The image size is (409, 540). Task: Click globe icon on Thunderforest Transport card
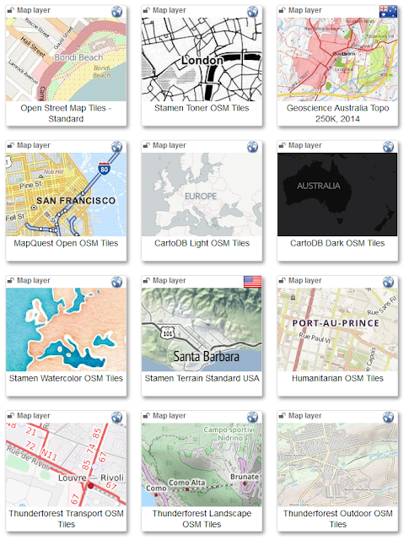116,417
